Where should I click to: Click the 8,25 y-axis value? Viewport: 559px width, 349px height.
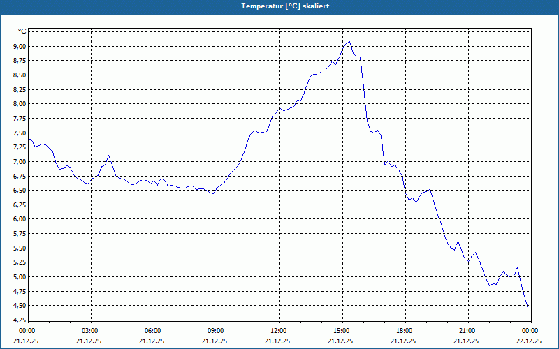point(20,89)
